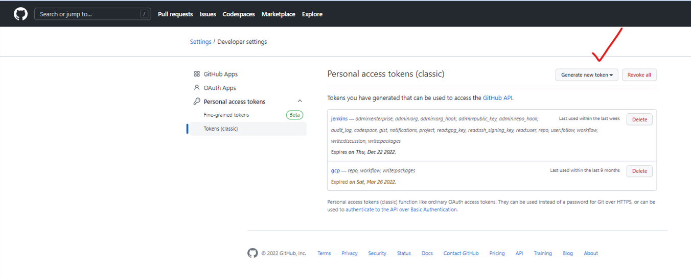The width and height of the screenshot is (691, 277).
Task: Open Pull requests in the top navigation
Action: [x=175, y=14]
